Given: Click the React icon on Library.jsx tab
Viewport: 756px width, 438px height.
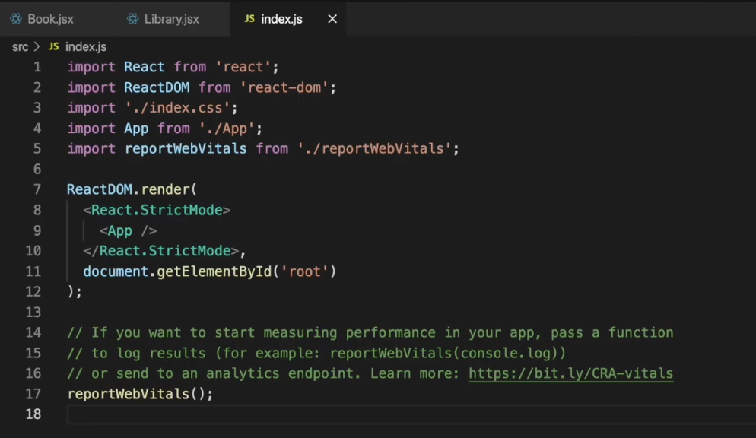Looking at the screenshot, I should [x=132, y=19].
